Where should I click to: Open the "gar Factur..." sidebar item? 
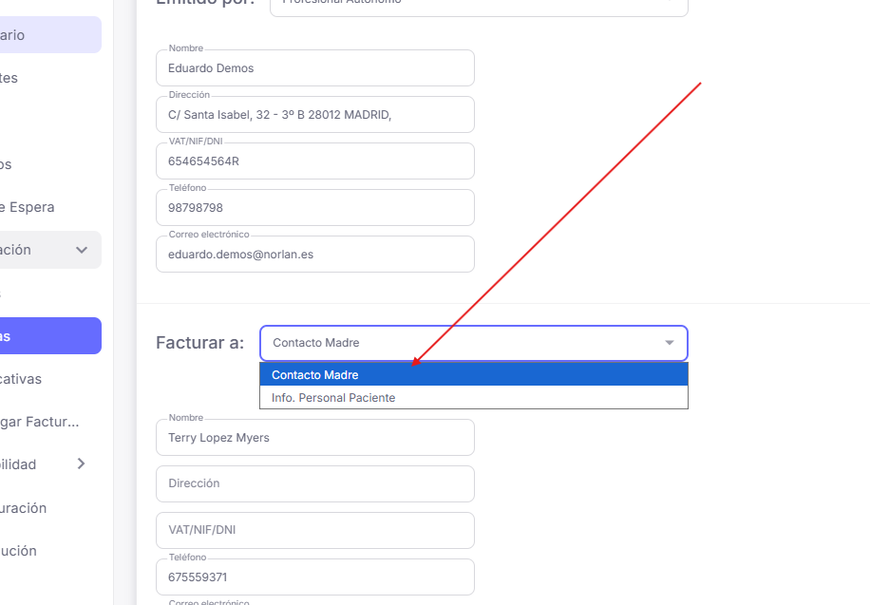[x=43, y=422]
